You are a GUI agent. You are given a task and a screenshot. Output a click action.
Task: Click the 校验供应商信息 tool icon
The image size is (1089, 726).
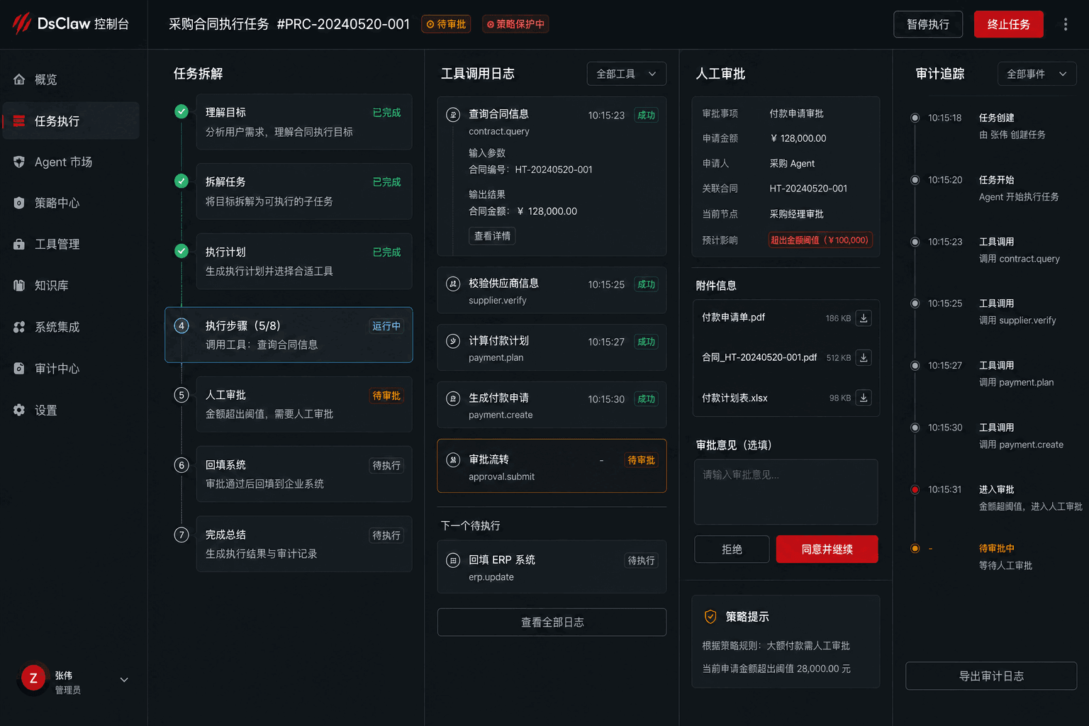tap(453, 284)
